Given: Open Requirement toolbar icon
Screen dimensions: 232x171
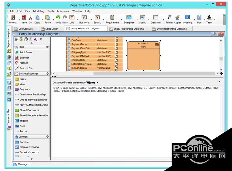Looking at the screenshot, I should [x=112, y=17].
